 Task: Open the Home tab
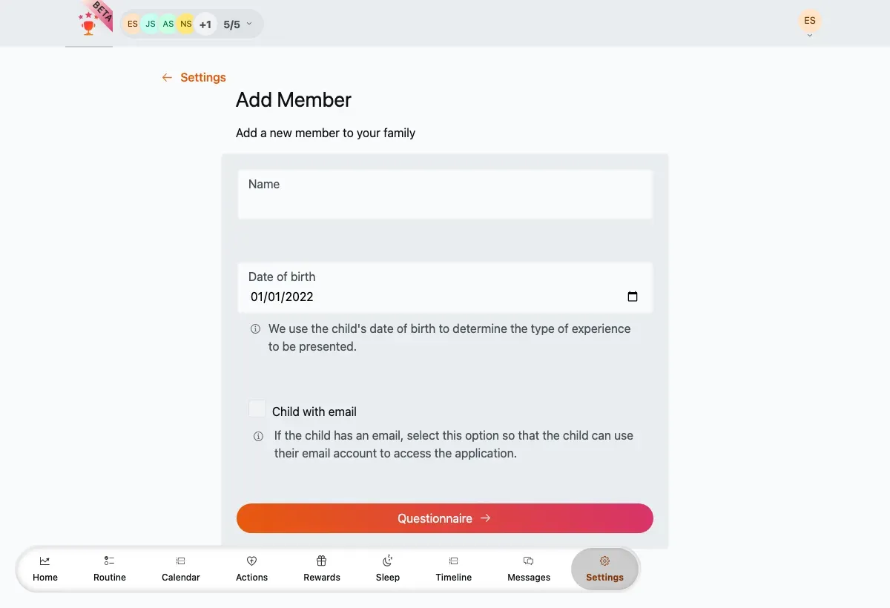point(45,569)
